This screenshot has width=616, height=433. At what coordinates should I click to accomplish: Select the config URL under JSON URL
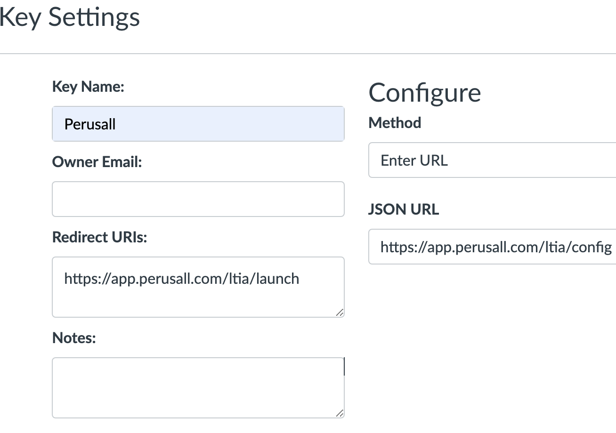(496, 246)
